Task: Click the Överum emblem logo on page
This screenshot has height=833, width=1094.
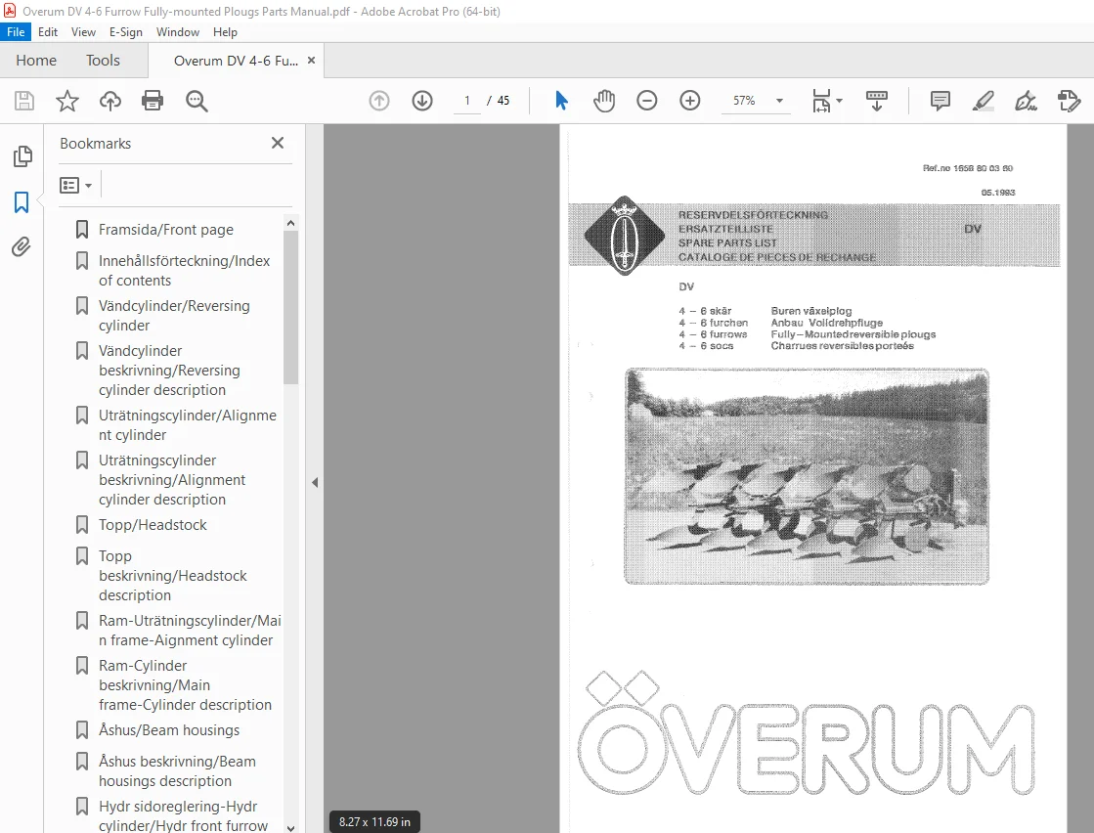Action: 625,235
